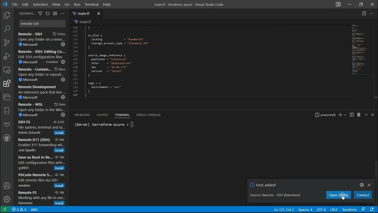378x213 pixels.
Task: Click Ln 127, Col 2 in status bar
Action: (284, 209)
